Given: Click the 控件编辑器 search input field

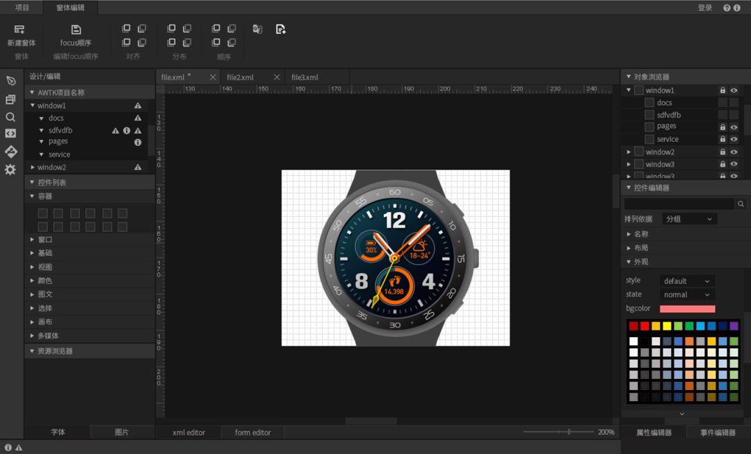Looking at the screenshot, I should pyautogui.click(x=679, y=204).
